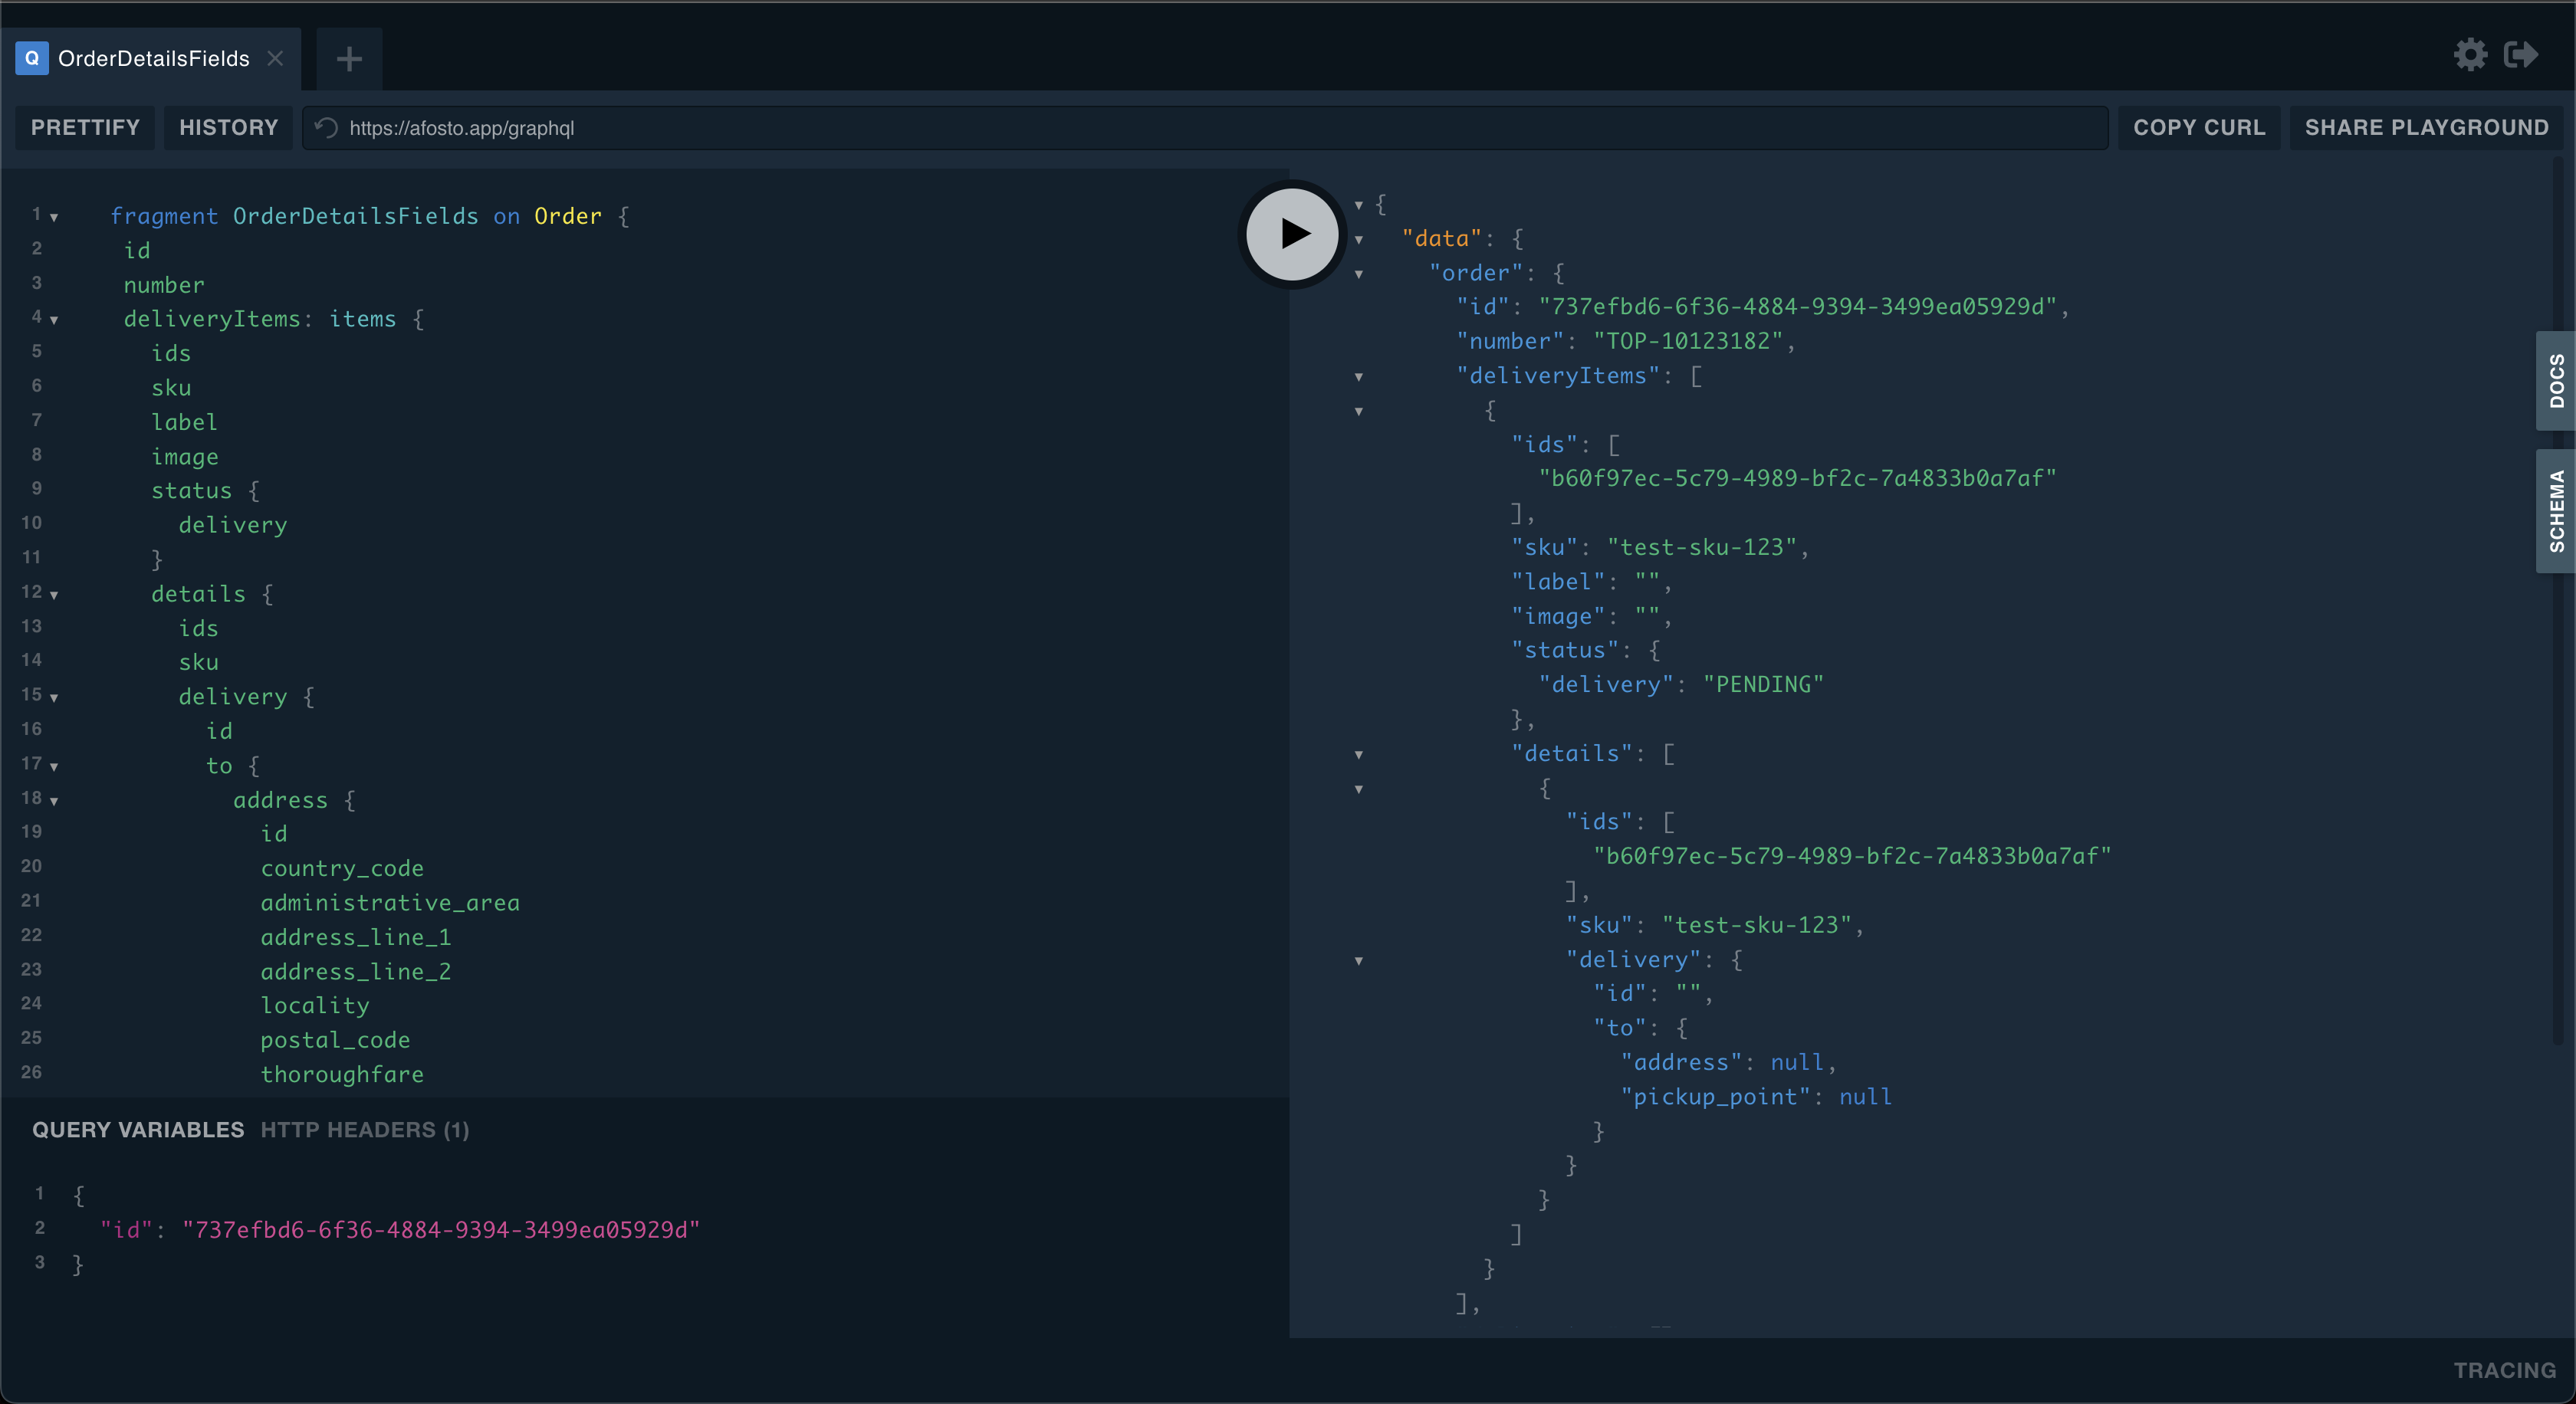2576x1404 pixels.
Task: Click the blue Q icon on the tab
Action: (32, 58)
